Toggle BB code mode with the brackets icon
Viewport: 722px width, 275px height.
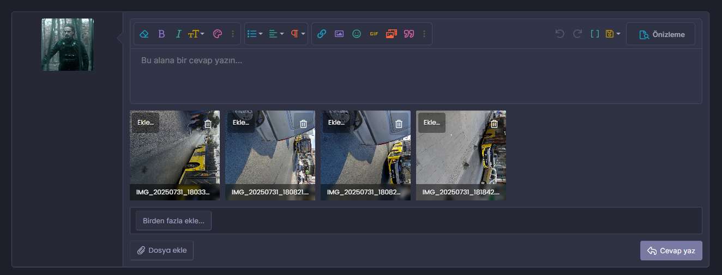[595, 34]
